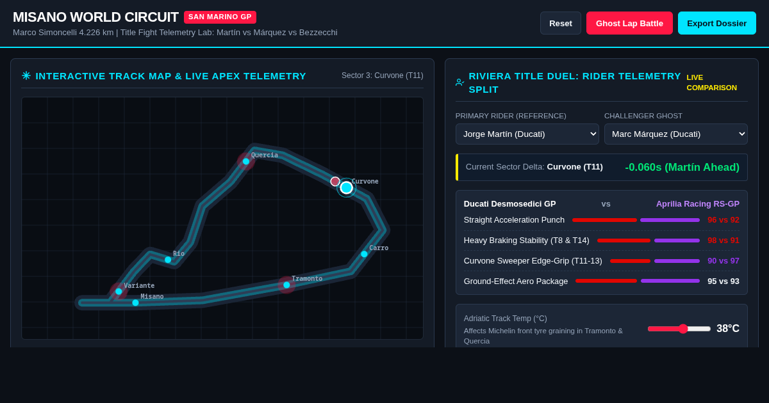Viewport: 769px width, 403px height.
Task: Click the 90 vs 97 score
Action: pos(723,261)
